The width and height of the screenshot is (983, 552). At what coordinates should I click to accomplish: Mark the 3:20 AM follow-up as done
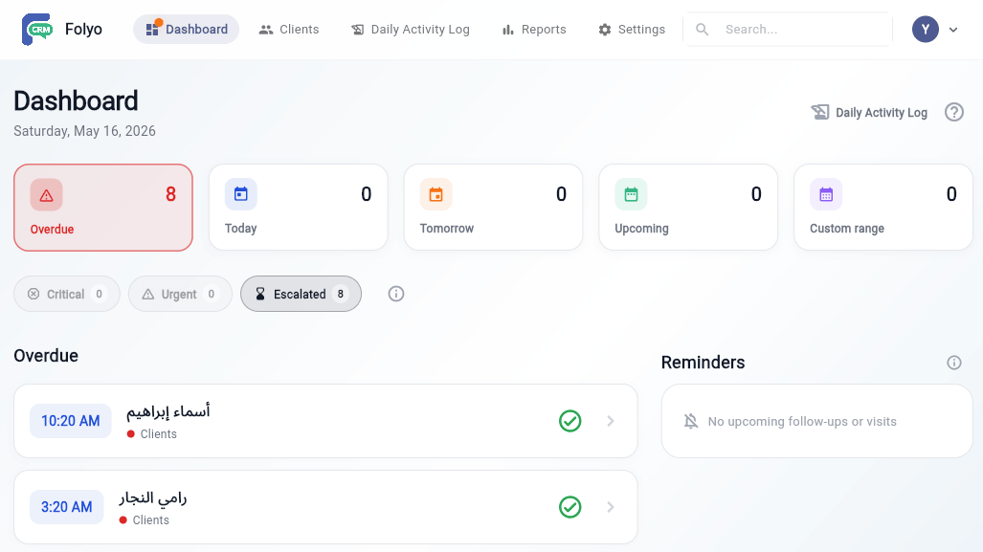570,507
